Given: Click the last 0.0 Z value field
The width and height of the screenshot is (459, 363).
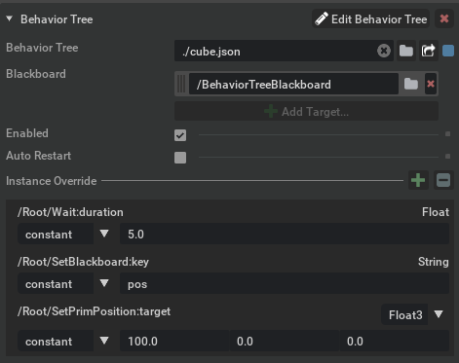Looking at the screenshot, I should [x=395, y=341].
